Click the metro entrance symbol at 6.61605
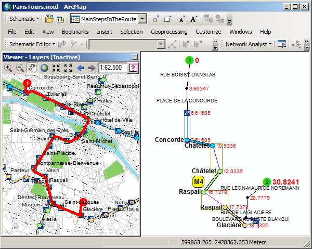The width and height of the screenshot is (312, 249). 187,113
